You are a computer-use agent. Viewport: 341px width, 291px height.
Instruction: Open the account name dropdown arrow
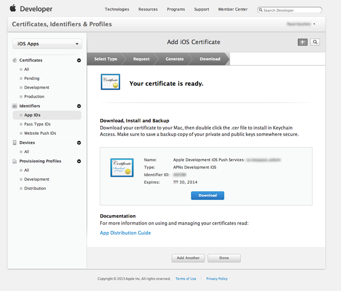[314, 24]
